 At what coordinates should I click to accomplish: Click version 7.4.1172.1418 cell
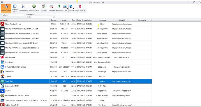coord(64,76)
